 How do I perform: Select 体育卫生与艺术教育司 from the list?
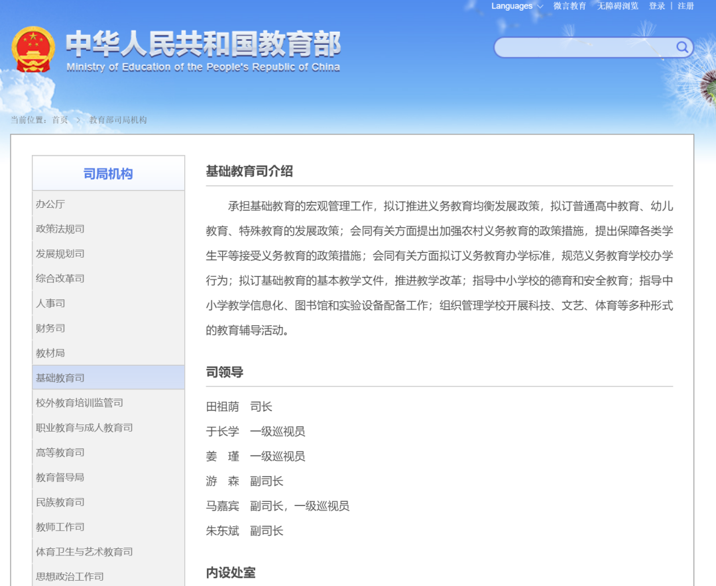(84, 552)
